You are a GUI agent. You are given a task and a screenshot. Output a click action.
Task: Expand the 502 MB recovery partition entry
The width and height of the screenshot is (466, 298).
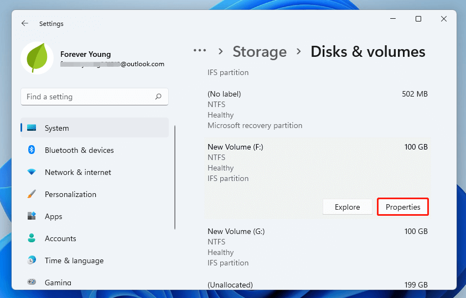(x=317, y=109)
